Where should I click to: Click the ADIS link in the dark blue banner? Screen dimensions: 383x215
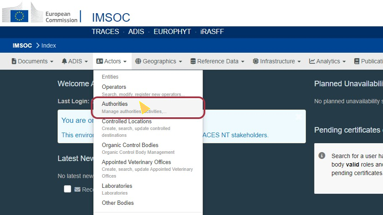tap(136, 32)
